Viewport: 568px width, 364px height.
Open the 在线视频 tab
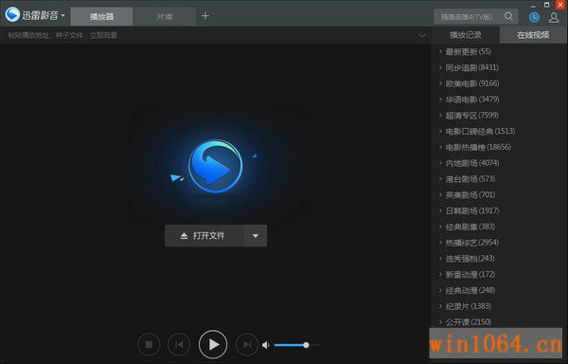coord(533,35)
